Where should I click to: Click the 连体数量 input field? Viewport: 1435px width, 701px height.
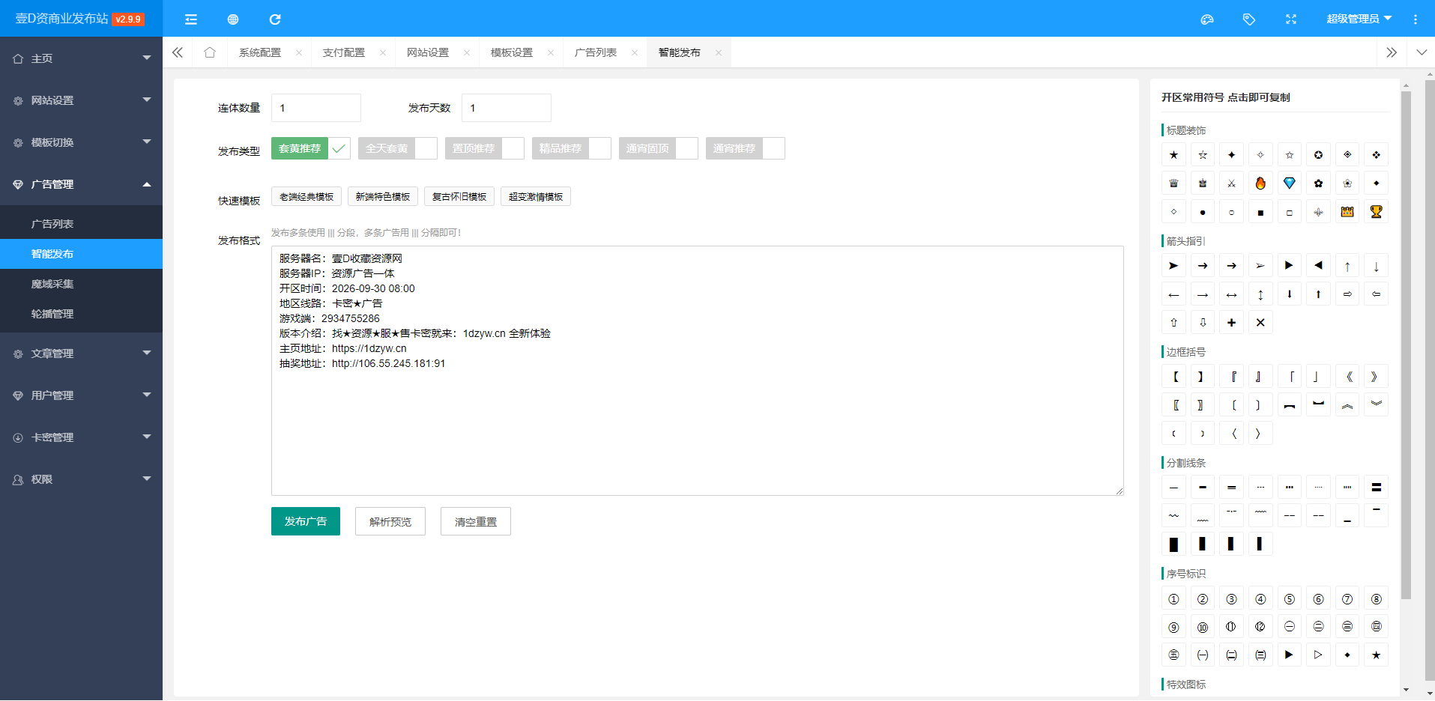coord(316,108)
